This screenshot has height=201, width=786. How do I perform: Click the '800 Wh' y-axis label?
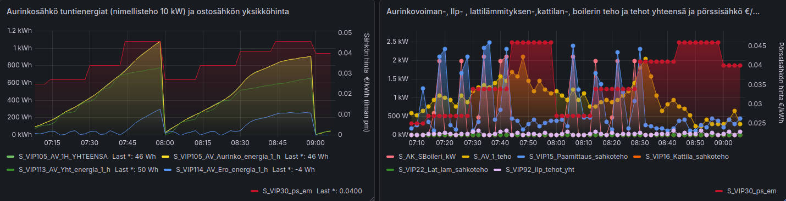[19, 65]
